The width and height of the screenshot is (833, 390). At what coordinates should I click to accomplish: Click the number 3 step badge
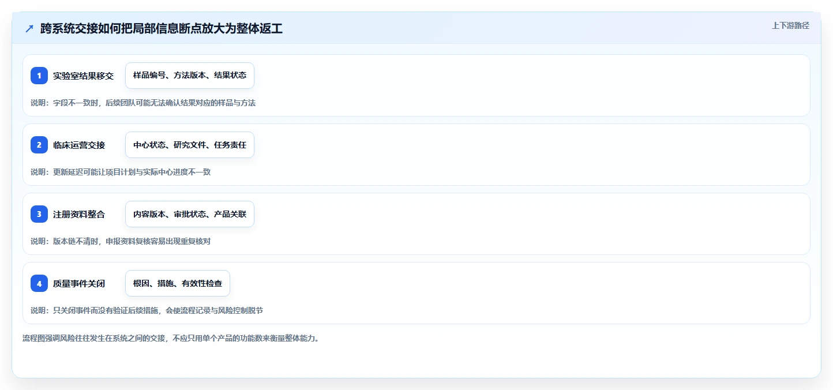39,214
